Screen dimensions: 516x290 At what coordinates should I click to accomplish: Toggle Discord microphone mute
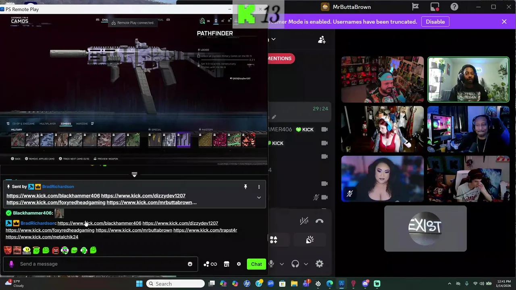click(271, 264)
